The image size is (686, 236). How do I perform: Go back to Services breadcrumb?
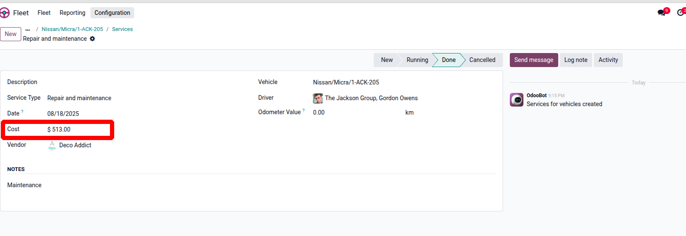click(x=122, y=29)
